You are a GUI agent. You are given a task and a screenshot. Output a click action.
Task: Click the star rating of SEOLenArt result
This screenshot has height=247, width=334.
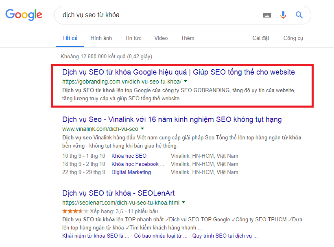point(75,212)
